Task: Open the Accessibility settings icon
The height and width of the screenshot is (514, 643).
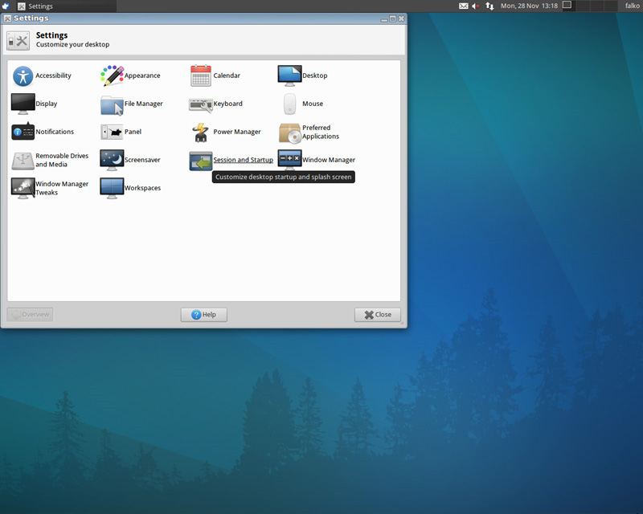Action: [23, 76]
